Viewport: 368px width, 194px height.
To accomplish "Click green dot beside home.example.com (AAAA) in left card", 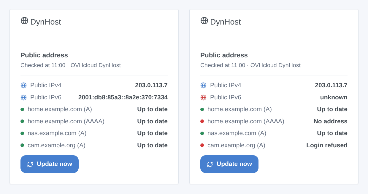I will tap(22, 121).
